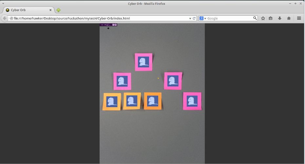
Task: Click the middle orange dinosaur card
Action: [132, 101]
